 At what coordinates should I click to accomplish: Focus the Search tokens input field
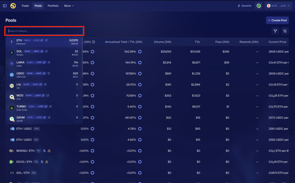point(44,31)
